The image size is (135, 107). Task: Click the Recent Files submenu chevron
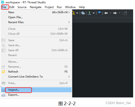point(69,22)
